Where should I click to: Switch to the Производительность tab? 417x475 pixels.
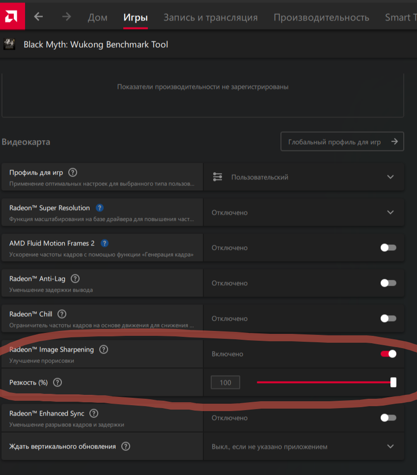tap(321, 18)
